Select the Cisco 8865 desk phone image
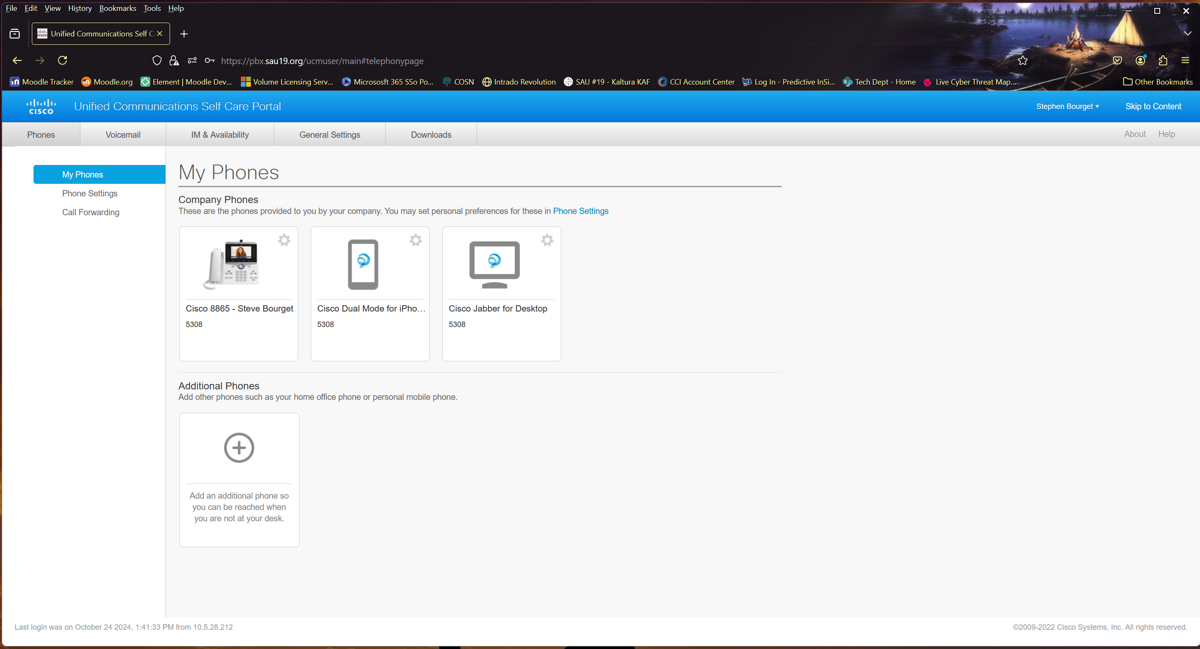This screenshot has height=649, width=1200. tap(232, 264)
